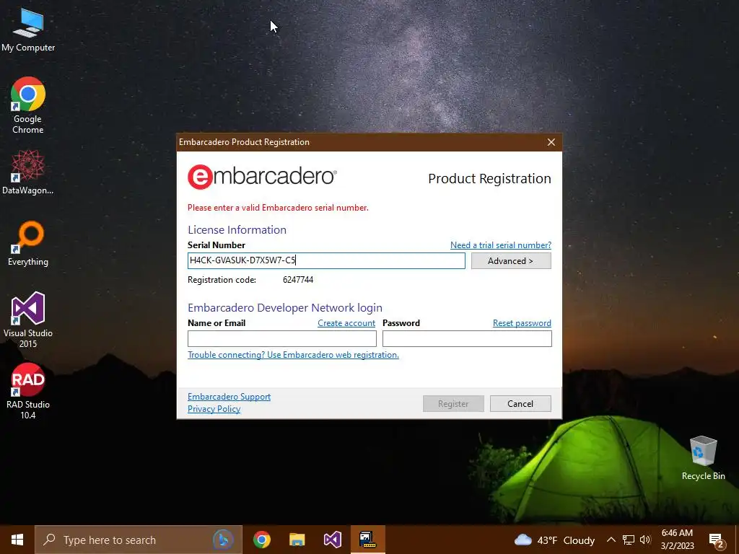Viewport: 739px width, 554px height.
Task: Open the Recycle Bin
Action: 703,458
